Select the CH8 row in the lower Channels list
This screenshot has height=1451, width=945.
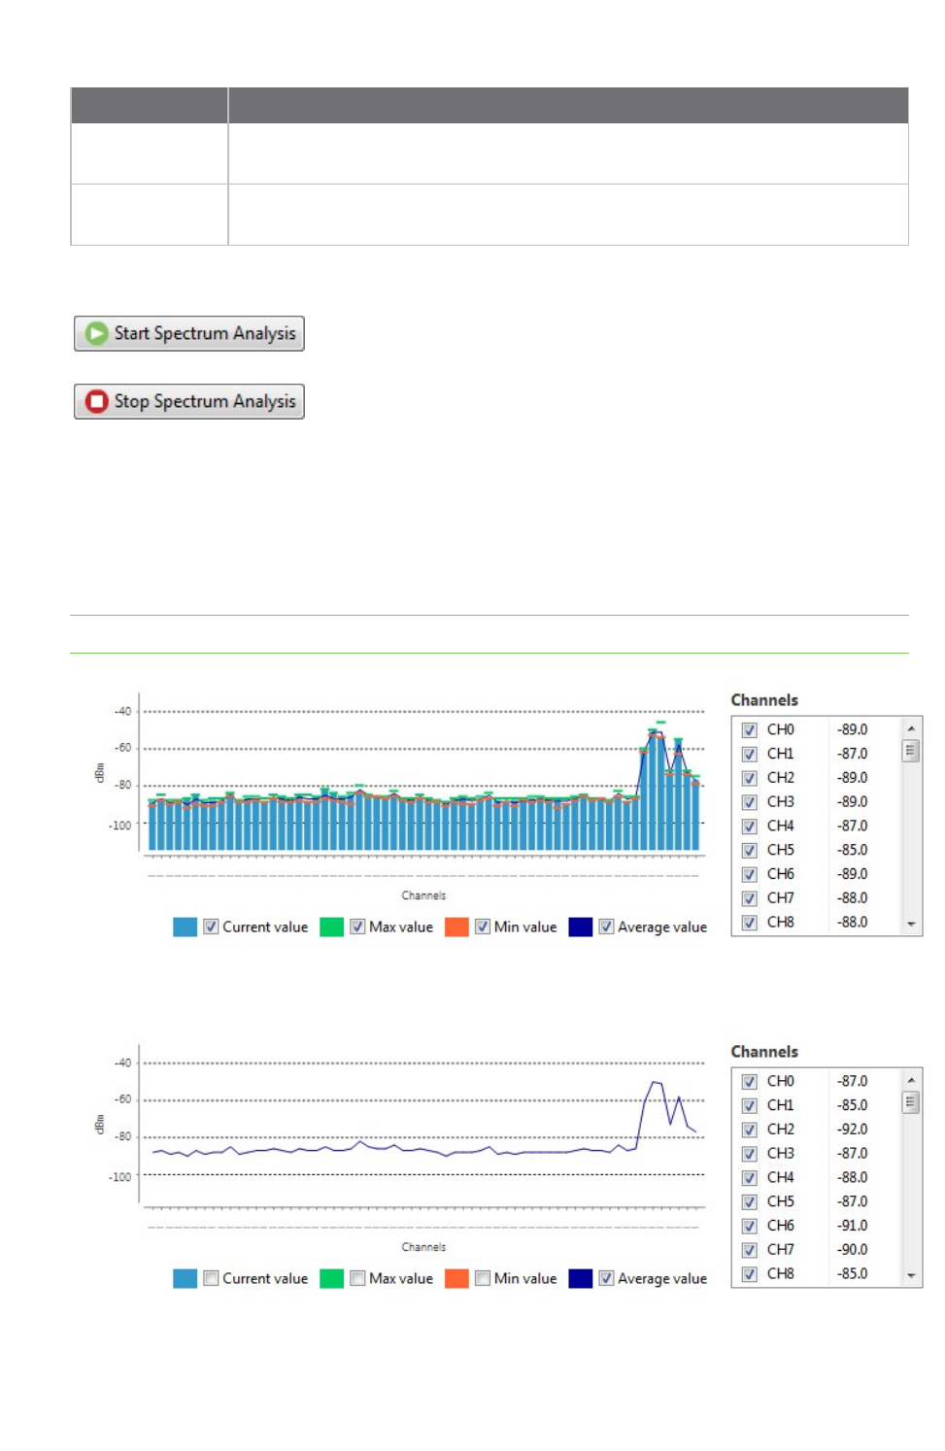click(817, 1273)
